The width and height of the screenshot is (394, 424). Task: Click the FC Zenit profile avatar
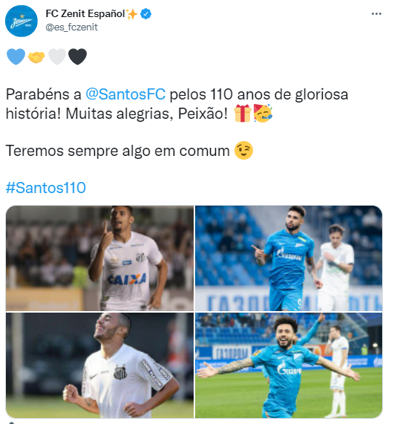click(x=22, y=21)
